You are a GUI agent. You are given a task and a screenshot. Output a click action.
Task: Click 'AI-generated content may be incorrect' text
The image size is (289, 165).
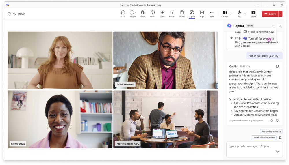[246, 121]
